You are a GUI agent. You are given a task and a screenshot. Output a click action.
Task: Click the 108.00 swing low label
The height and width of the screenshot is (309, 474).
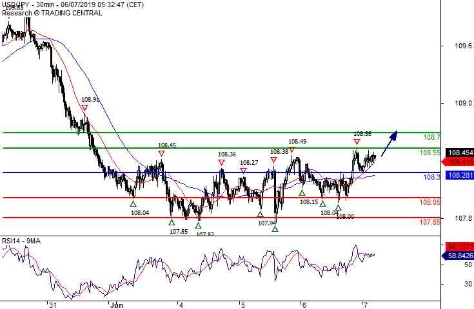345,217
